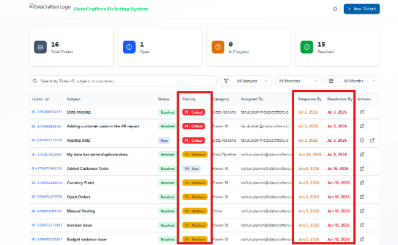Image resolution: width=398 pixels, height=245 pixels.
Task: Click the DataCrafters Ticketing System title
Action: click(x=111, y=9)
